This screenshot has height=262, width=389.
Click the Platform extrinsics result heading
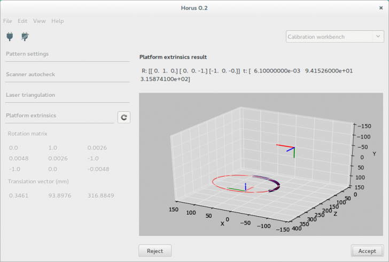[x=173, y=57]
